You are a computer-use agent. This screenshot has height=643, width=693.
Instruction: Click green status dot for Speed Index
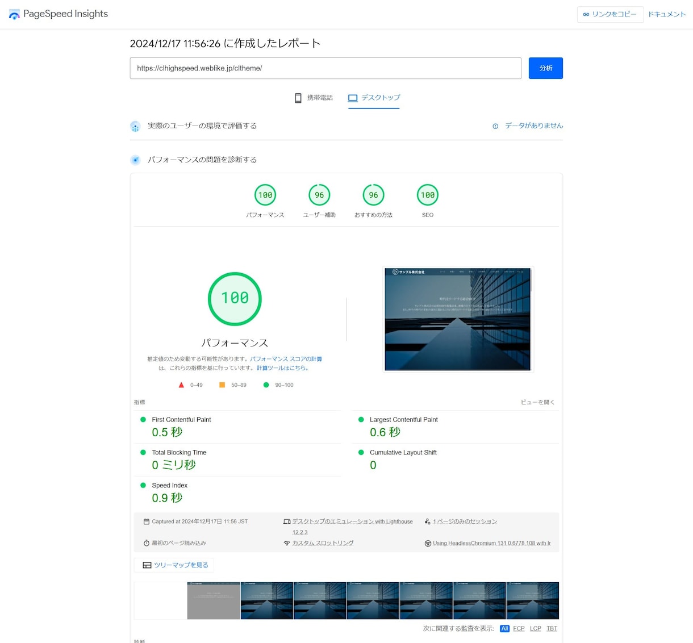143,486
